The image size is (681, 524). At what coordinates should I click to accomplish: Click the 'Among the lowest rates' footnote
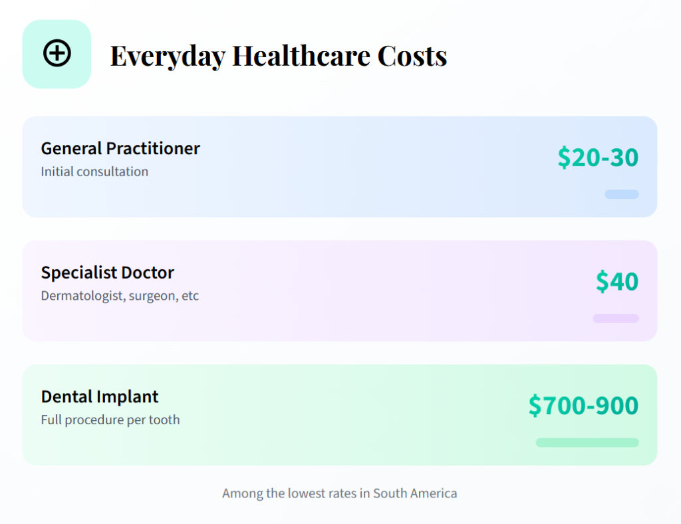(x=339, y=493)
